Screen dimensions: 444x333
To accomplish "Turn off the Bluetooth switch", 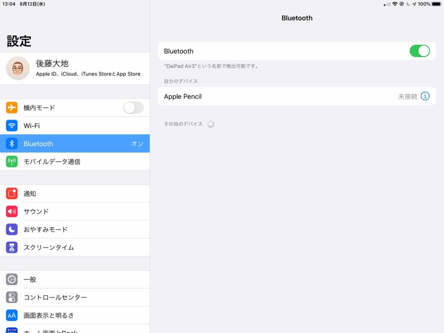I will coord(420,51).
